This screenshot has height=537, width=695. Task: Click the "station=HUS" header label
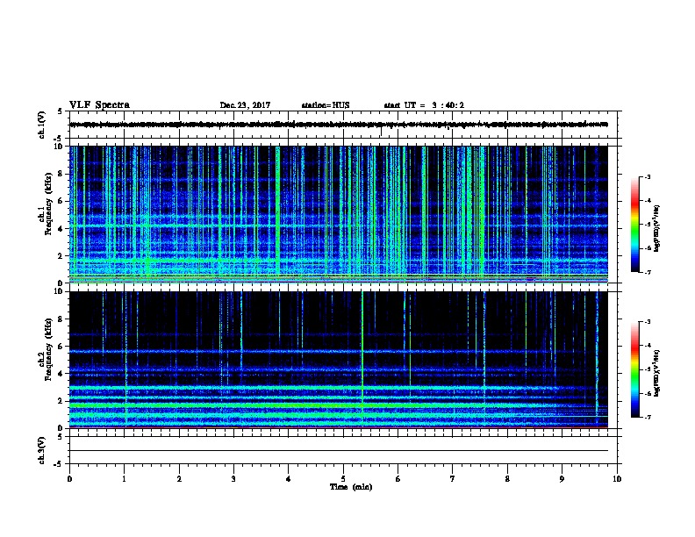(x=326, y=105)
